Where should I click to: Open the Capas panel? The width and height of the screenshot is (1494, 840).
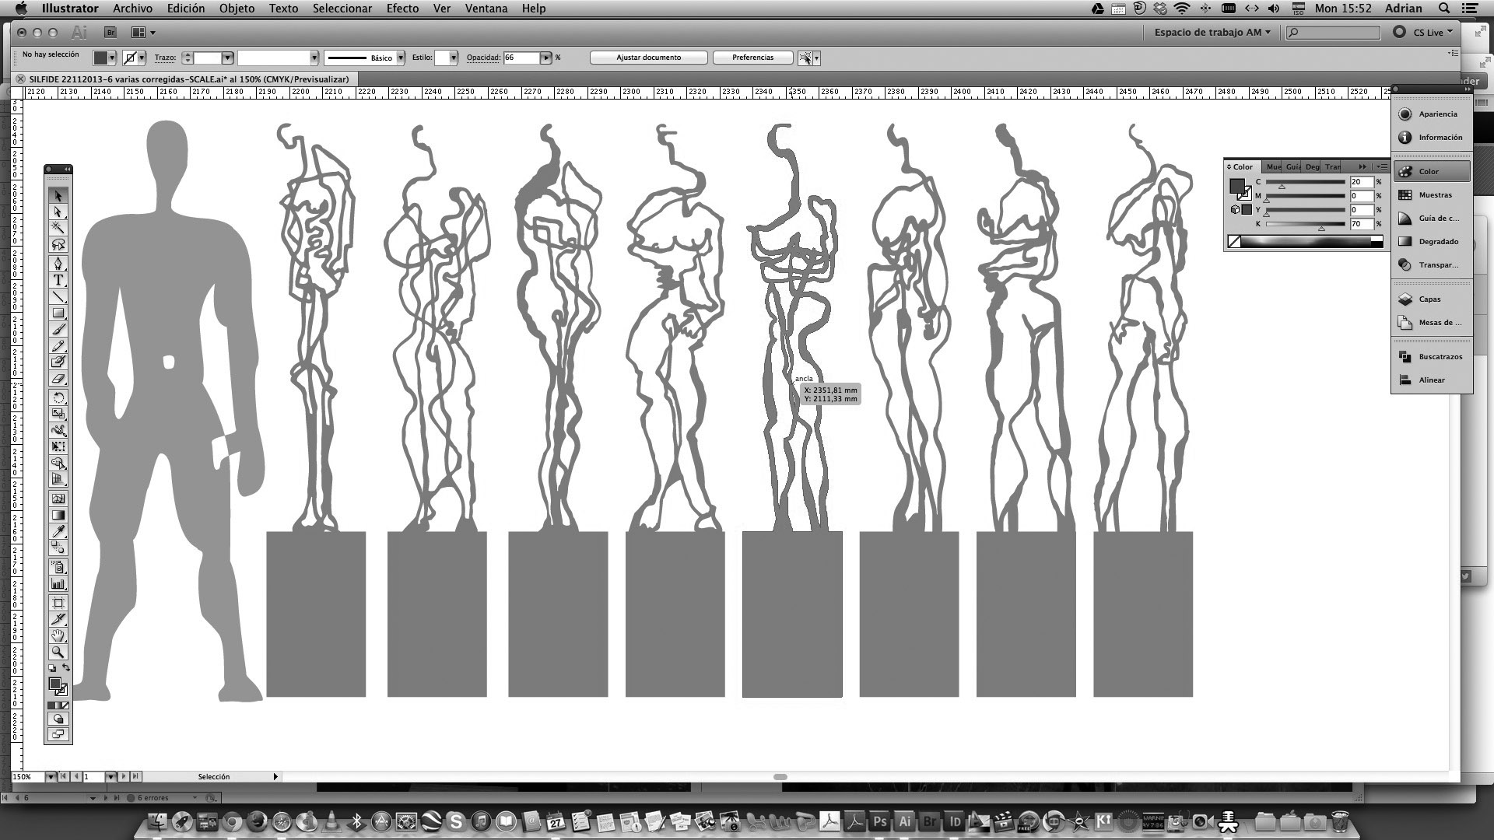tap(1431, 299)
